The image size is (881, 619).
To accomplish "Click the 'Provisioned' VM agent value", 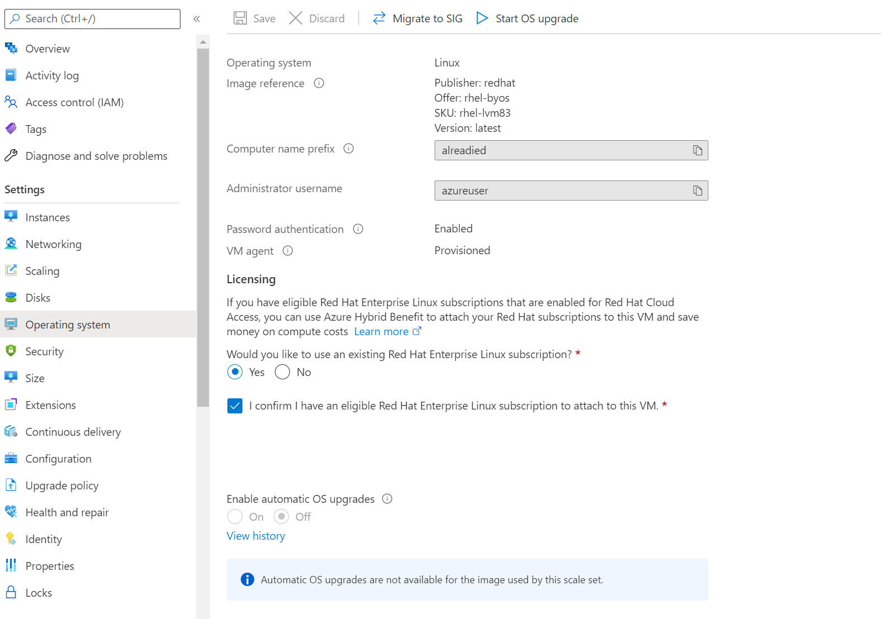I will pyautogui.click(x=463, y=250).
